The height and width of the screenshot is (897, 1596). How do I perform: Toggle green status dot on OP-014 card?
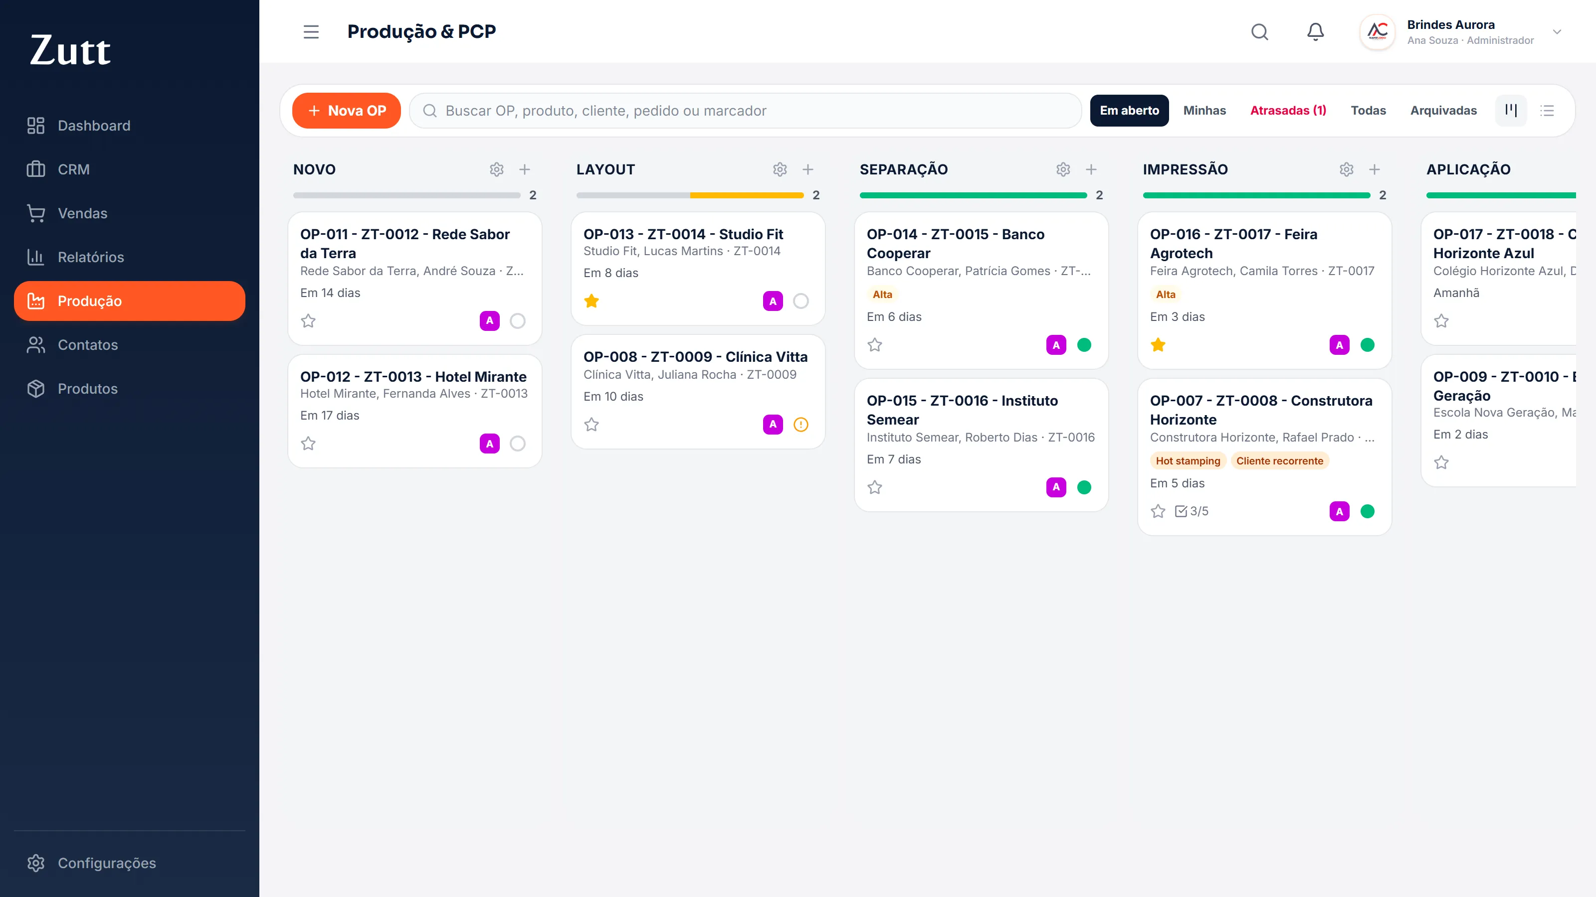coord(1084,345)
